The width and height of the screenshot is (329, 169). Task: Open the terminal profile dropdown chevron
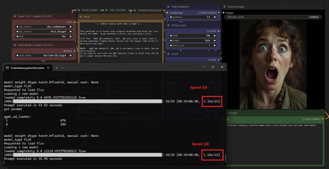point(63,68)
